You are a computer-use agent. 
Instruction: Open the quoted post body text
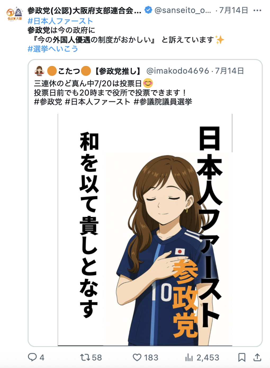click(x=113, y=93)
